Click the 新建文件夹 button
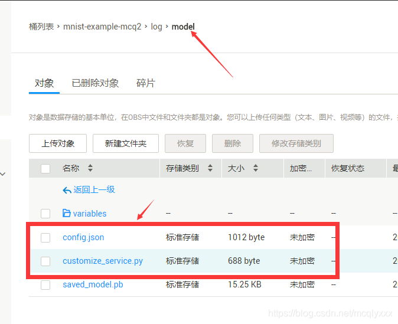This screenshot has height=324, width=398. pos(126,143)
